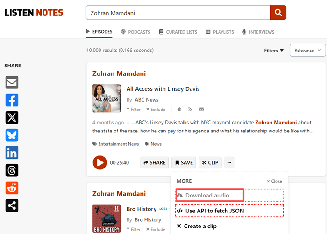The height and width of the screenshot is (234, 327).
Task: Focus the search box containing Zohran Mamdani
Action: click(x=178, y=13)
